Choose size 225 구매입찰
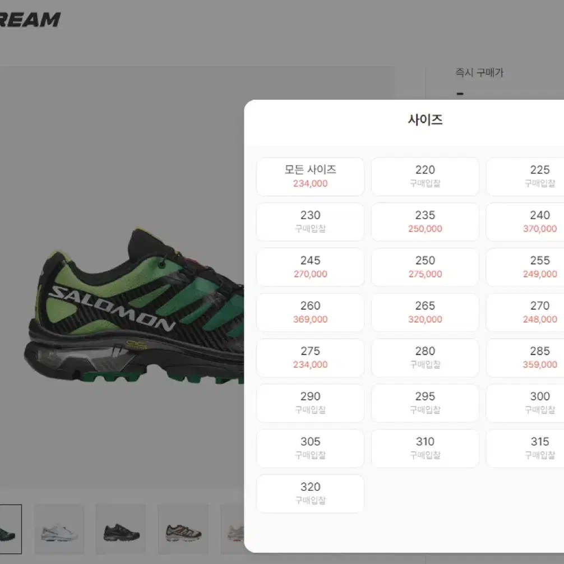The width and height of the screenshot is (564, 564). (525, 177)
